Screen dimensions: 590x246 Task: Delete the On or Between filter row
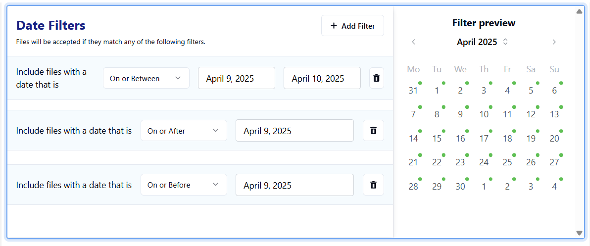(376, 78)
